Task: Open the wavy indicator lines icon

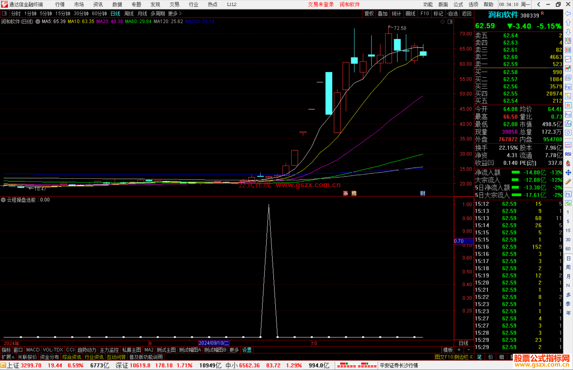Action: [x=568, y=145]
